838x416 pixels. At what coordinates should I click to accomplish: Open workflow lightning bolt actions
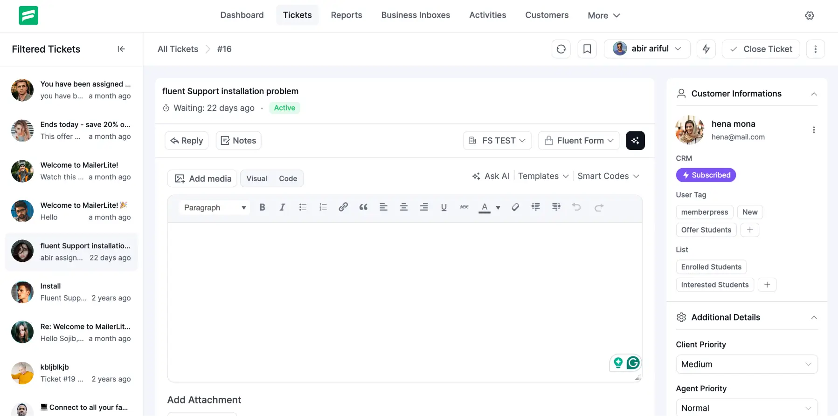coord(706,49)
